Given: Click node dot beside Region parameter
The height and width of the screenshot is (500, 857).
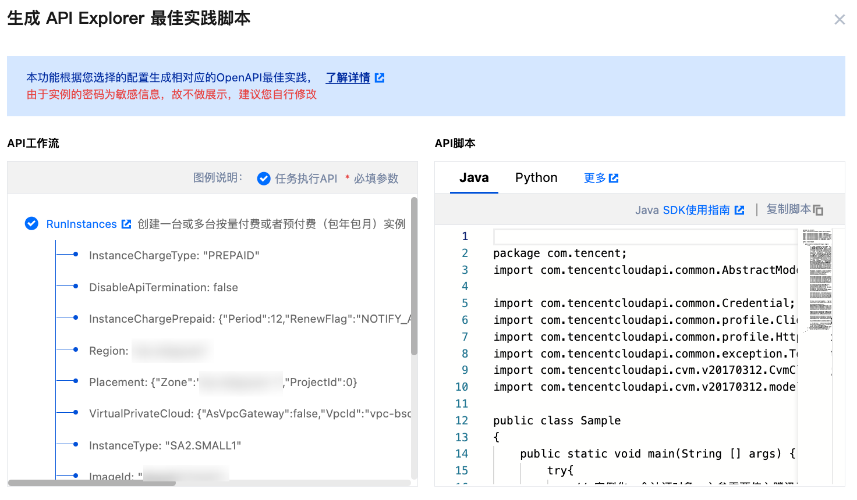Looking at the screenshot, I should pos(76,349).
